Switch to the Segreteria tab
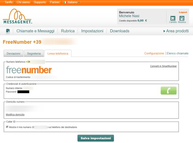The width and height of the screenshot is (193, 143). (34, 54)
